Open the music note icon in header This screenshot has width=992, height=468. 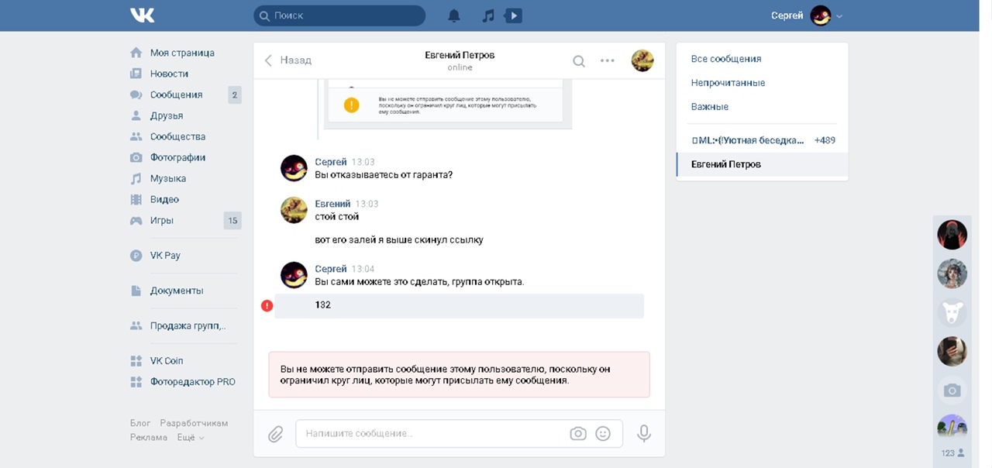487,15
